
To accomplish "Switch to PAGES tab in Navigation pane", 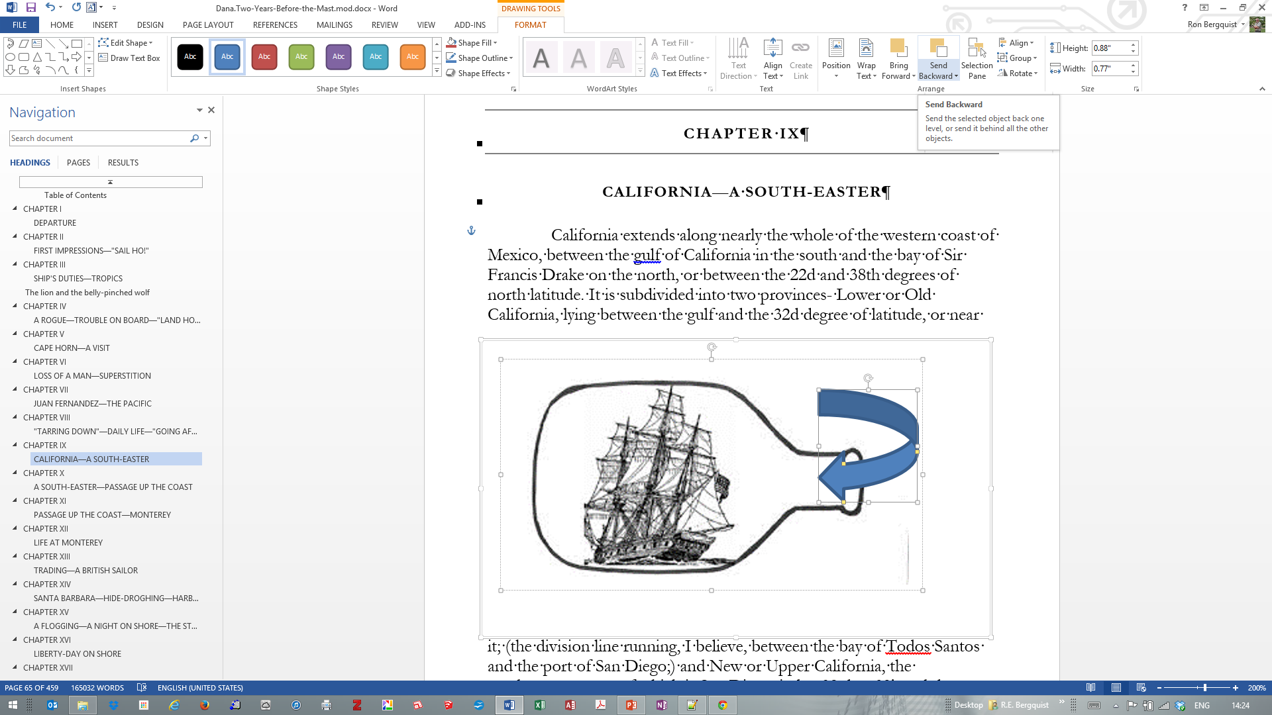I will click(x=78, y=163).
